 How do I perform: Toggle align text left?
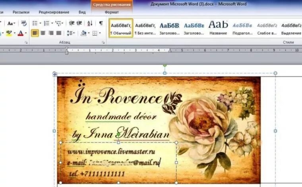pos(35,33)
